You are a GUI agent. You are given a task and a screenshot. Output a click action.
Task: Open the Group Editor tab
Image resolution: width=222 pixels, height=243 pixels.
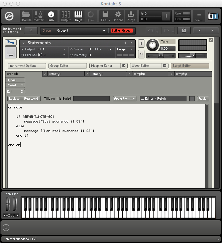coord(68,66)
